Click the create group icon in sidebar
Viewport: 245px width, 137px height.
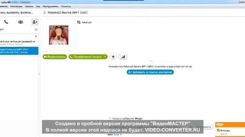[20, 22]
